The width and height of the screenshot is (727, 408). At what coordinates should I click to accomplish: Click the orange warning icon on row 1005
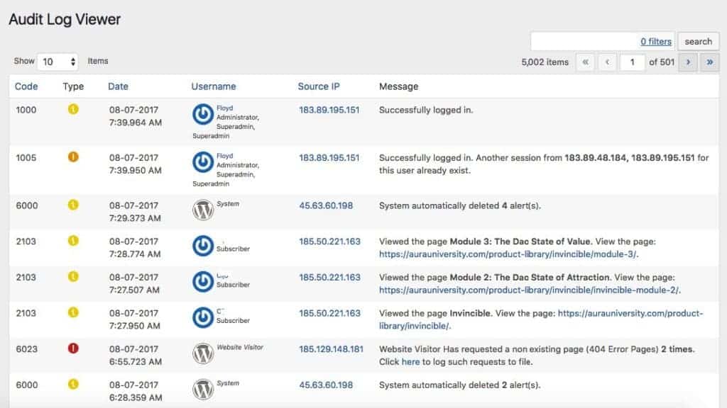point(72,157)
